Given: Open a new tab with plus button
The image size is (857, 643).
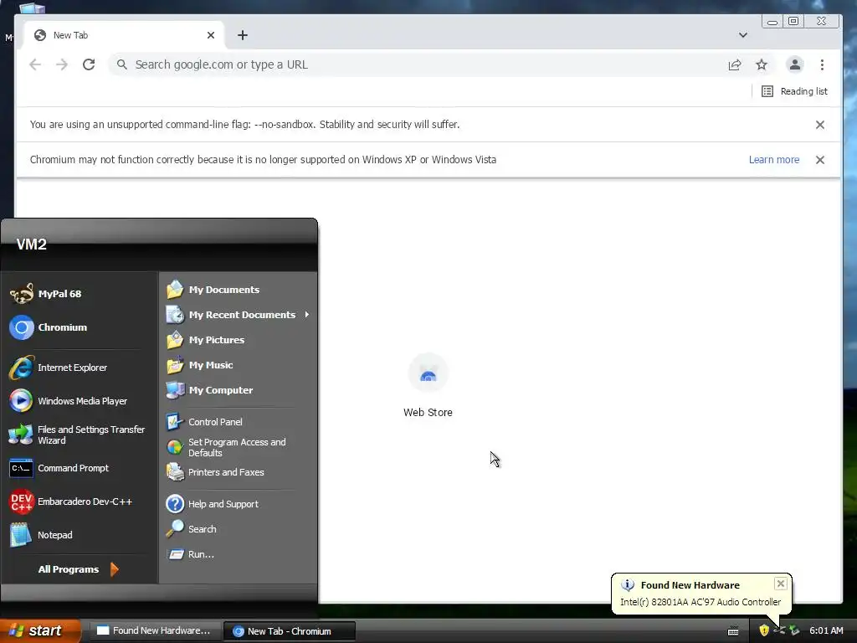Looking at the screenshot, I should (243, 35).
